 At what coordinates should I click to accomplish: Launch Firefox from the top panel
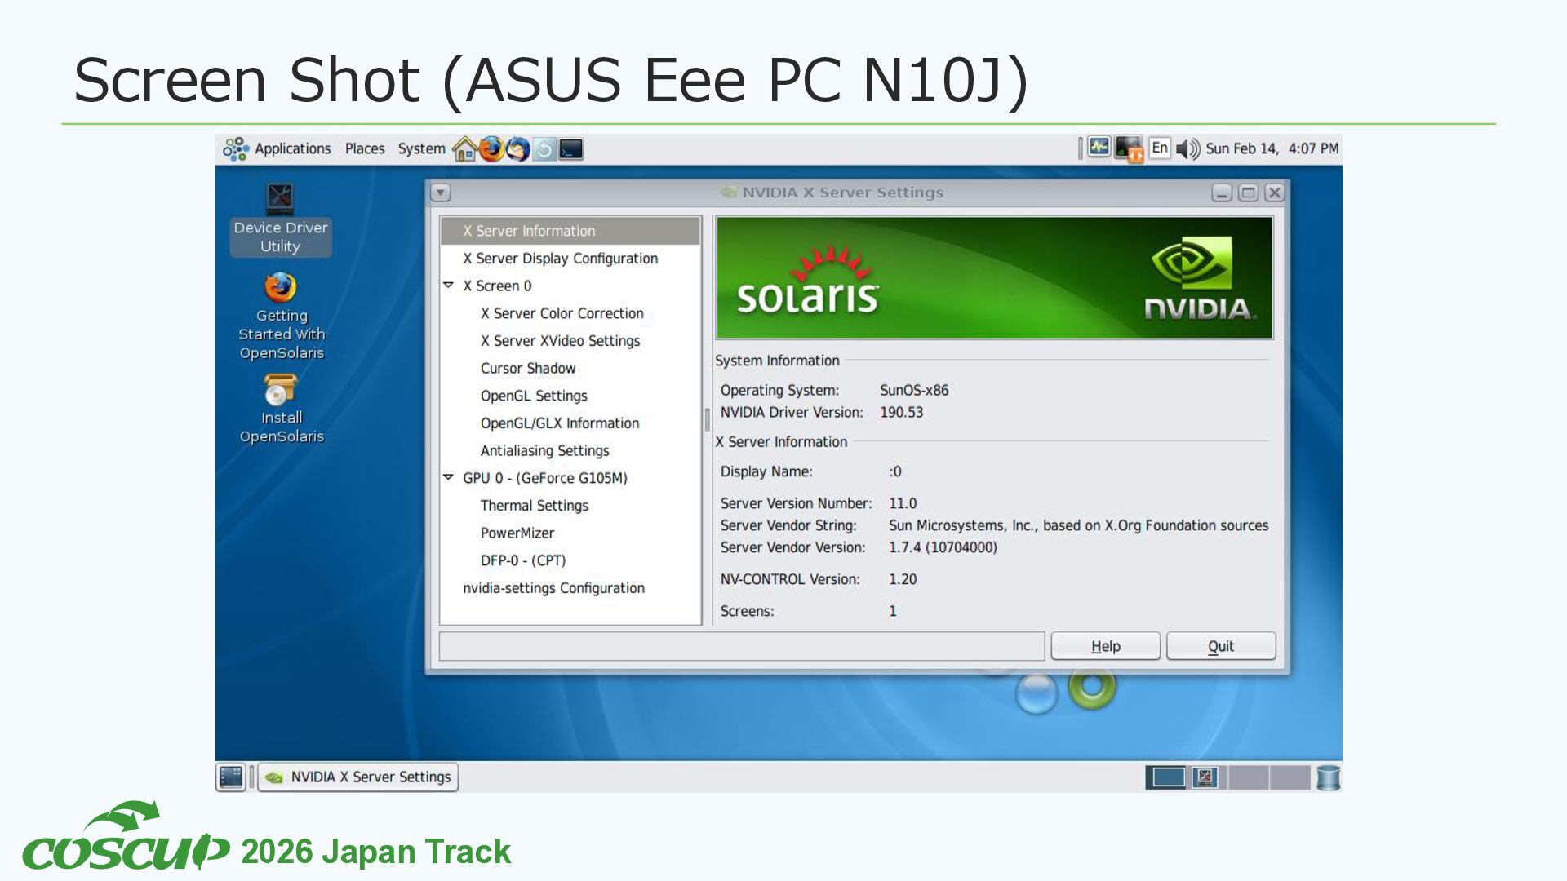coord(491,149)
